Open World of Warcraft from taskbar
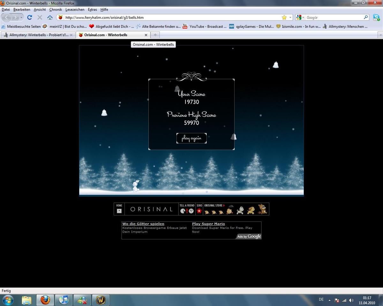The height and width of the screenshot is (306, 383). tap(101, 300)
